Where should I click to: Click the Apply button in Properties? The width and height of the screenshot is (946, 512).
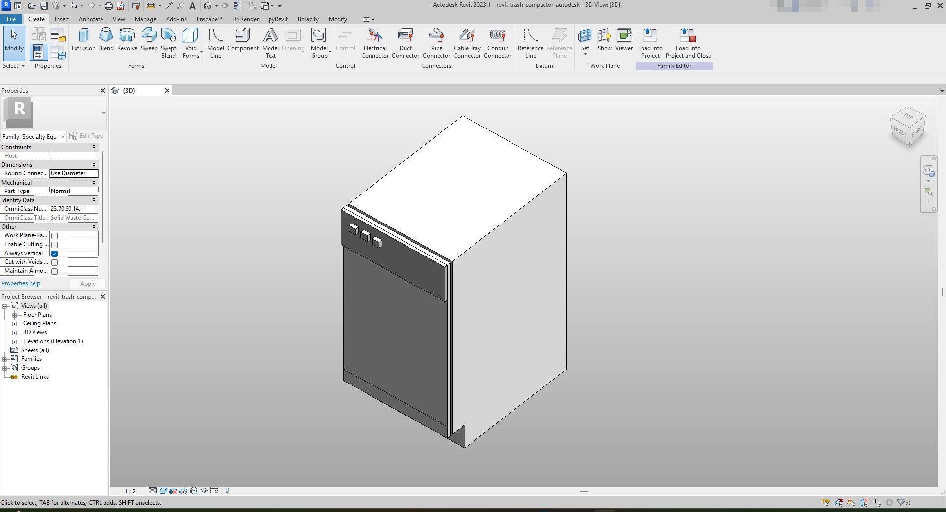[88, 284]
